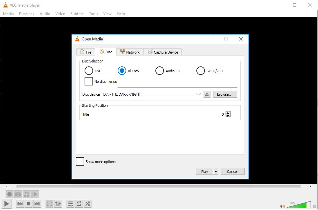Image resolution: width=318 pixels, height=210 pixels.
Task: Open the Tools menu
Action: [93, 13]
